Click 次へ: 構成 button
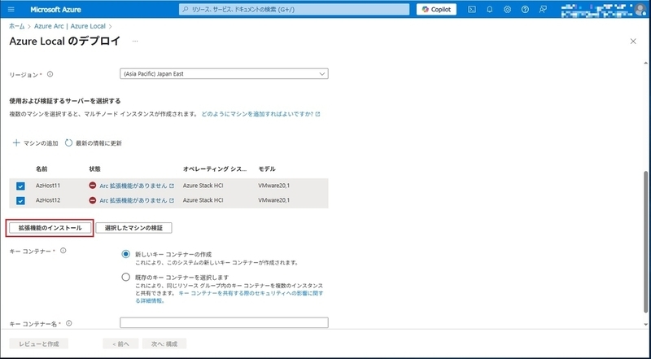Viewport: 651px width, 359px height. 164,344
